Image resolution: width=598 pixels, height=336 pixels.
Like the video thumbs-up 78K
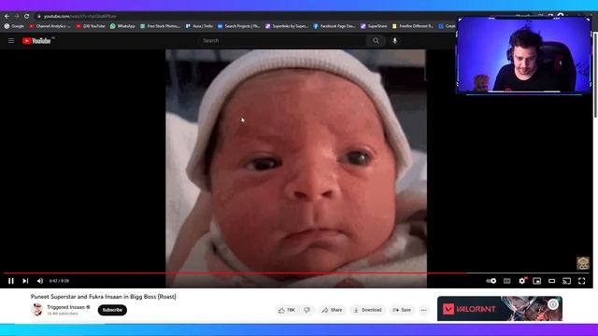coord(287,310)
